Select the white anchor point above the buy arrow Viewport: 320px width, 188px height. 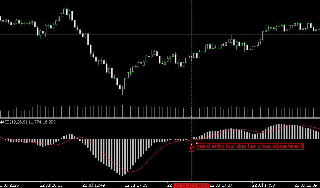(191, 144)
